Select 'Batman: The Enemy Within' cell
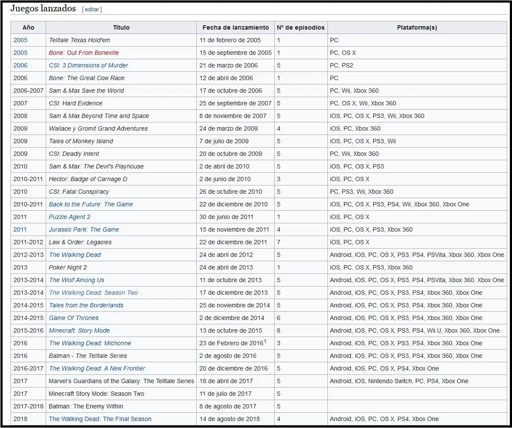Image resolution: width=512 pixels, height=428 pixels. click(121, 407)
